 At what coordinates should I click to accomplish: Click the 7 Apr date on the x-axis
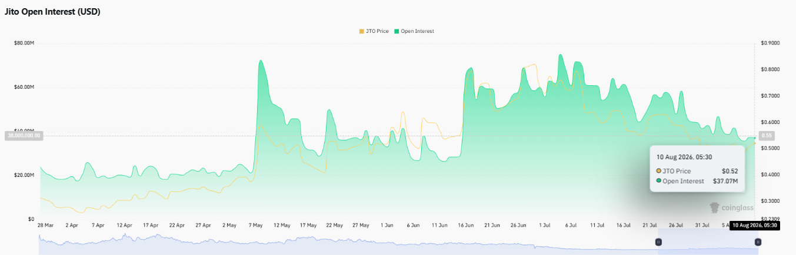click(98, 225)
